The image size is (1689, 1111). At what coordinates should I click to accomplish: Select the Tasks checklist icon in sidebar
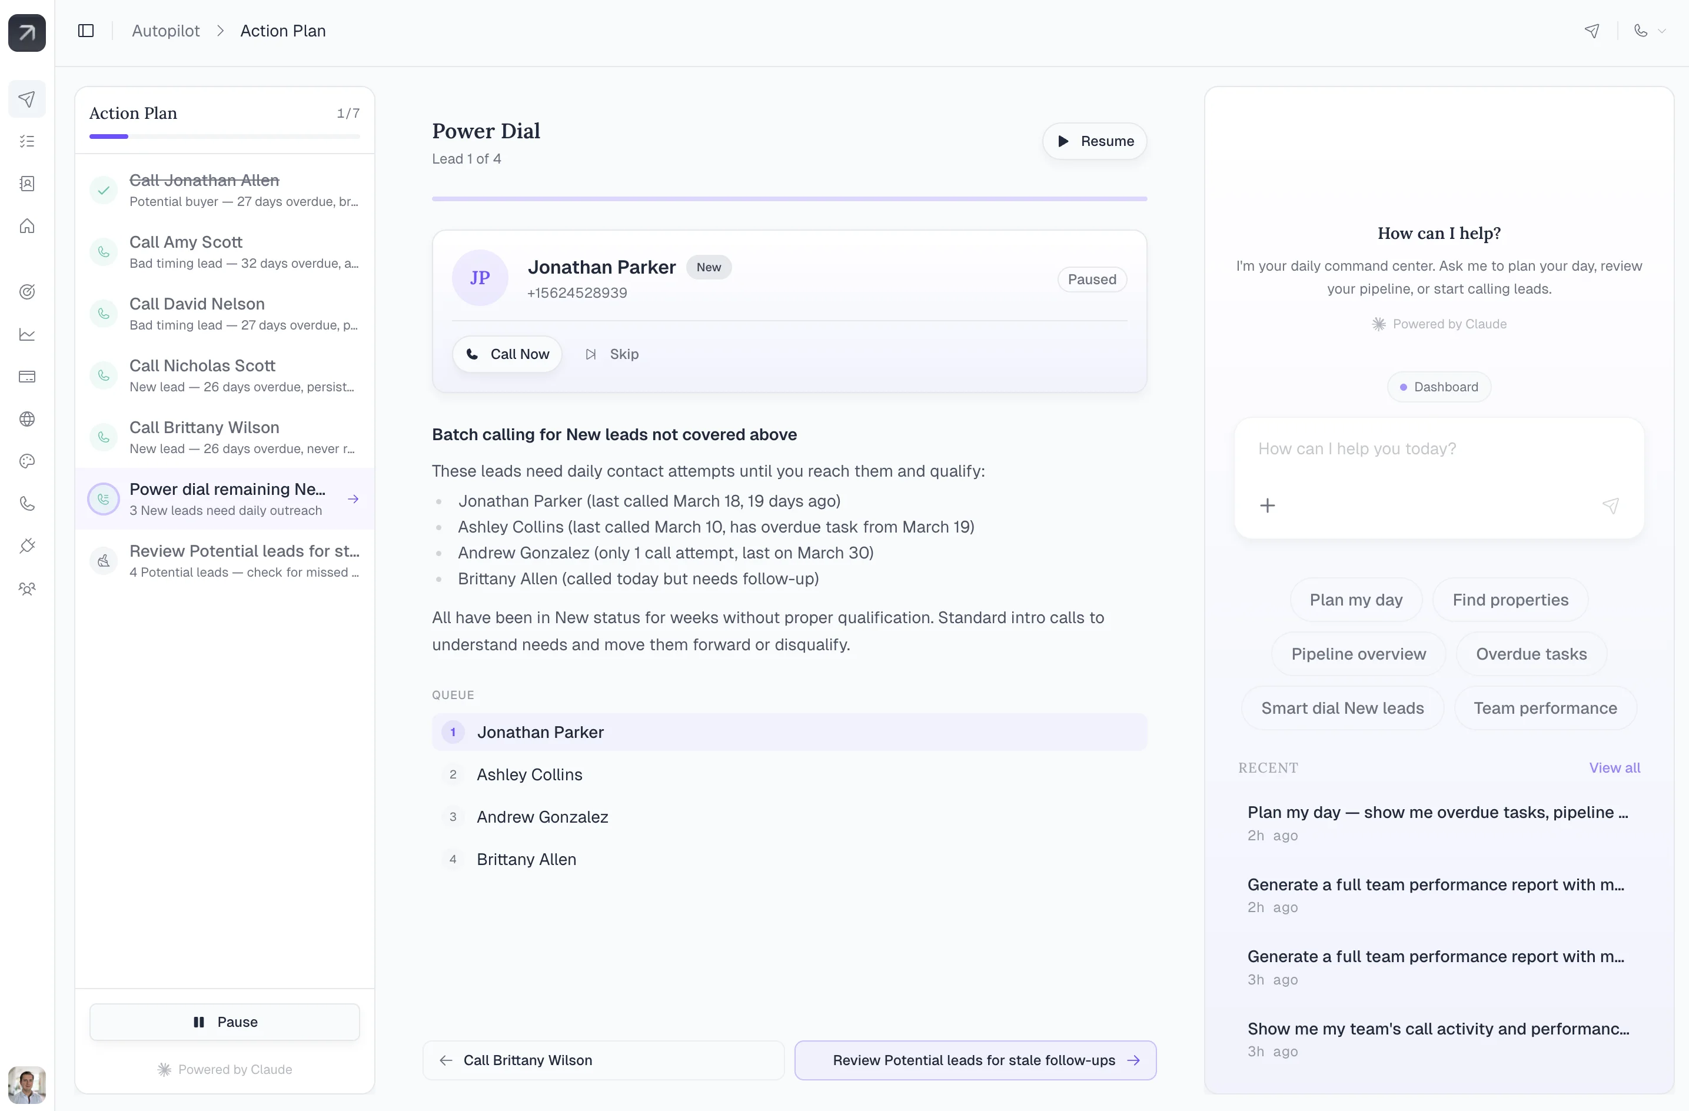click(27, 141)
